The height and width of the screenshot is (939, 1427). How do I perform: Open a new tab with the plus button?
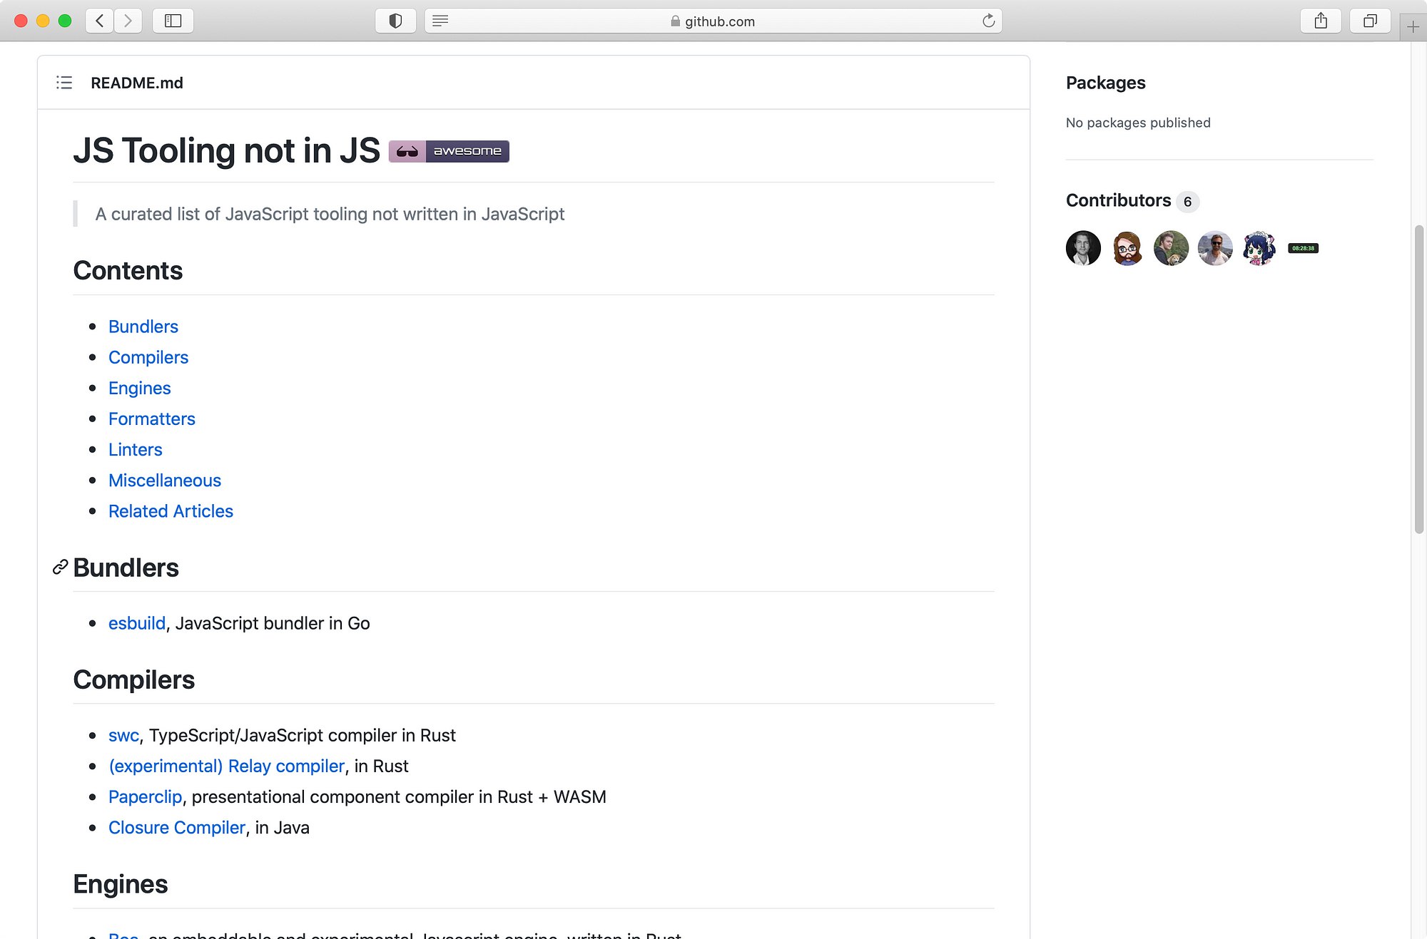coord(1413,27)
